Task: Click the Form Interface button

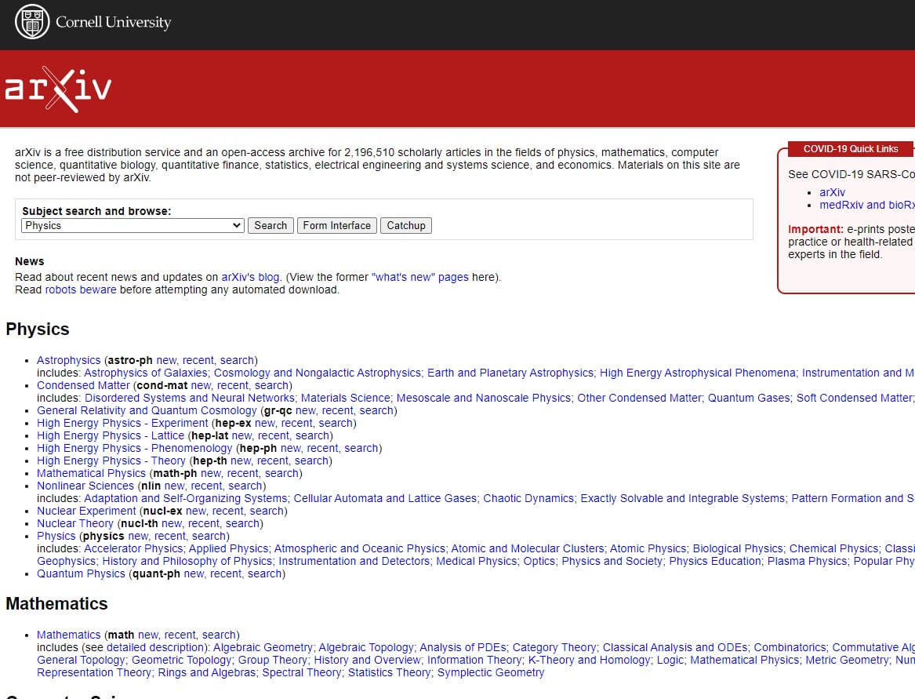Action: pyautogui.click(x=336, y=225)
